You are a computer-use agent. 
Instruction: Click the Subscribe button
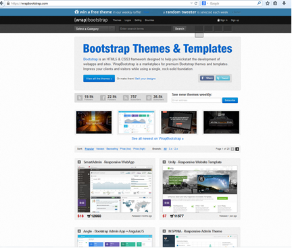tap(230, 100)
